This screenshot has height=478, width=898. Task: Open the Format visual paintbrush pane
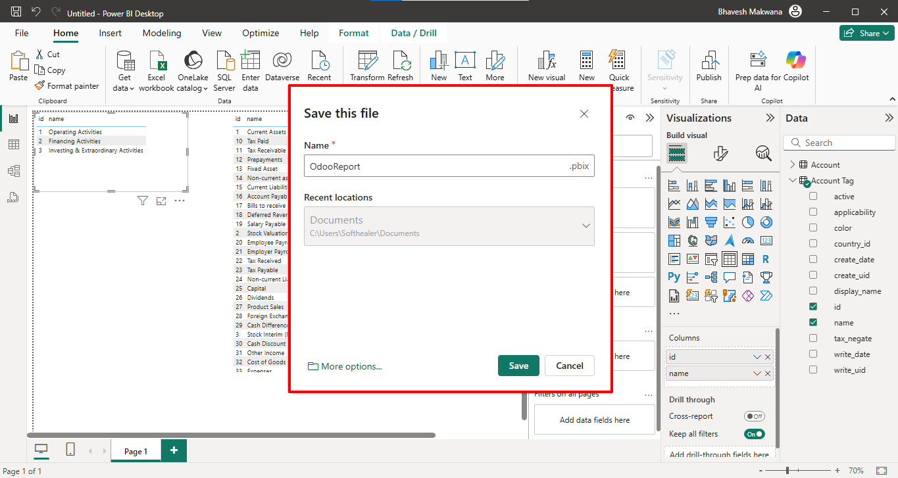720,153
